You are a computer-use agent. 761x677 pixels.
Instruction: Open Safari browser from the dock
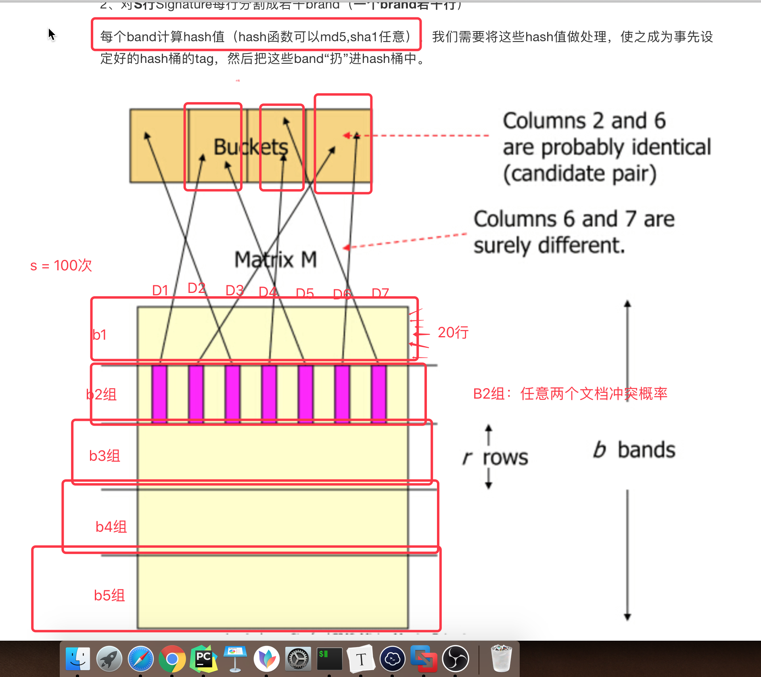140,658
